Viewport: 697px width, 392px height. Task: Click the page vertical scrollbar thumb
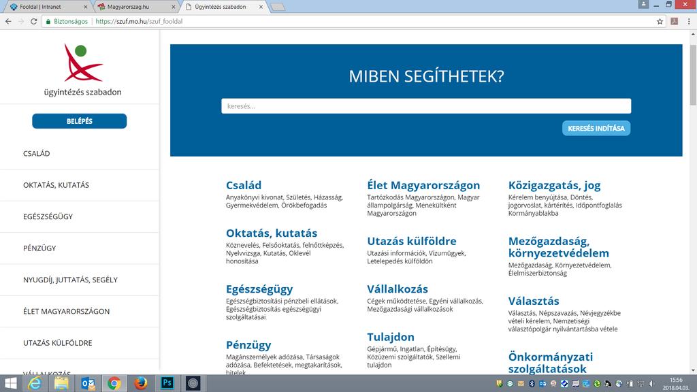click(693, 75)
